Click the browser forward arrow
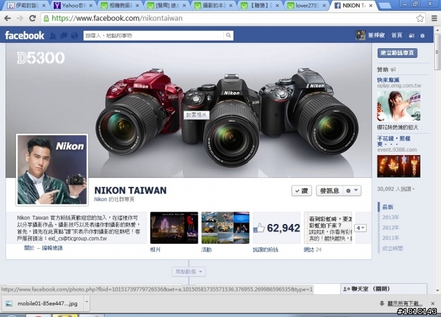The width and height of the screenshot is (441, 317). pyautogui.click(x=20, y=19)
